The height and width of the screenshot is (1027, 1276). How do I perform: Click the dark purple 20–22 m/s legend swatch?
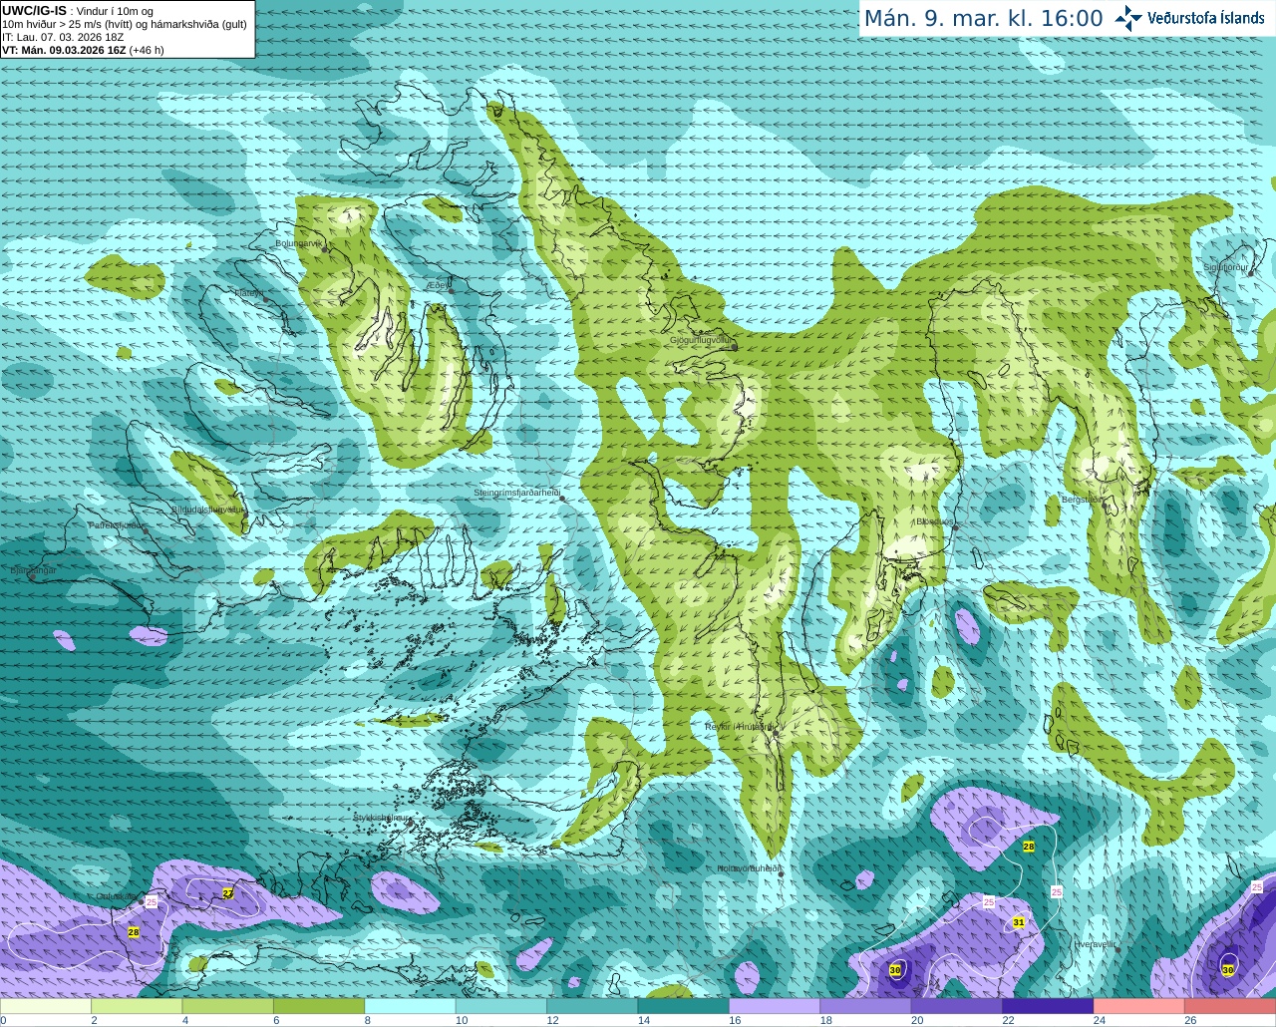(957, 1006)
